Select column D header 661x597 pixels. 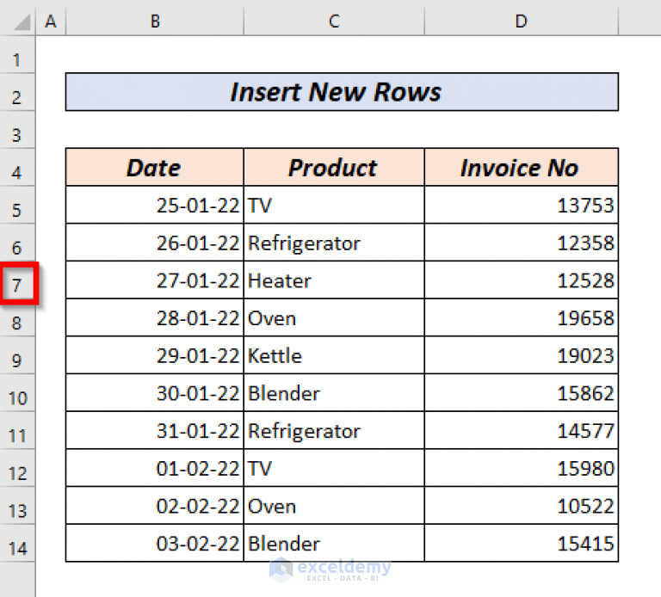[x=522, y=21]
